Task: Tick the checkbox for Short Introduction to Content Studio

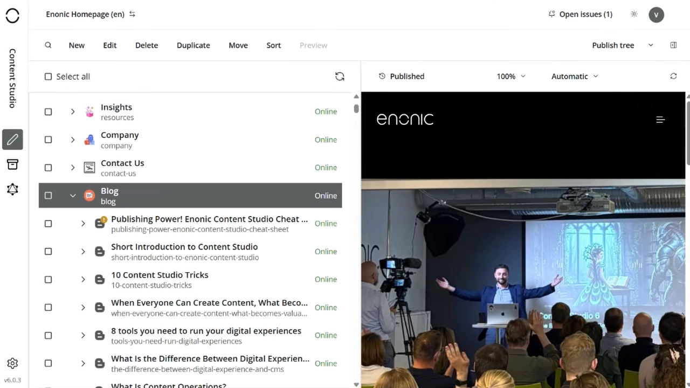Action: (48, 252)
